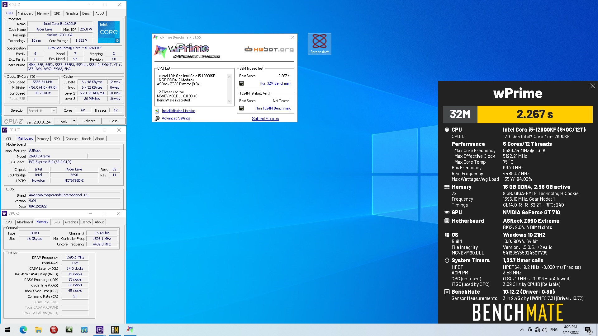Open the Screenshot desktop shortcut icon
The width and height of the screenshot is (598, 336).
tap(319, 44)
